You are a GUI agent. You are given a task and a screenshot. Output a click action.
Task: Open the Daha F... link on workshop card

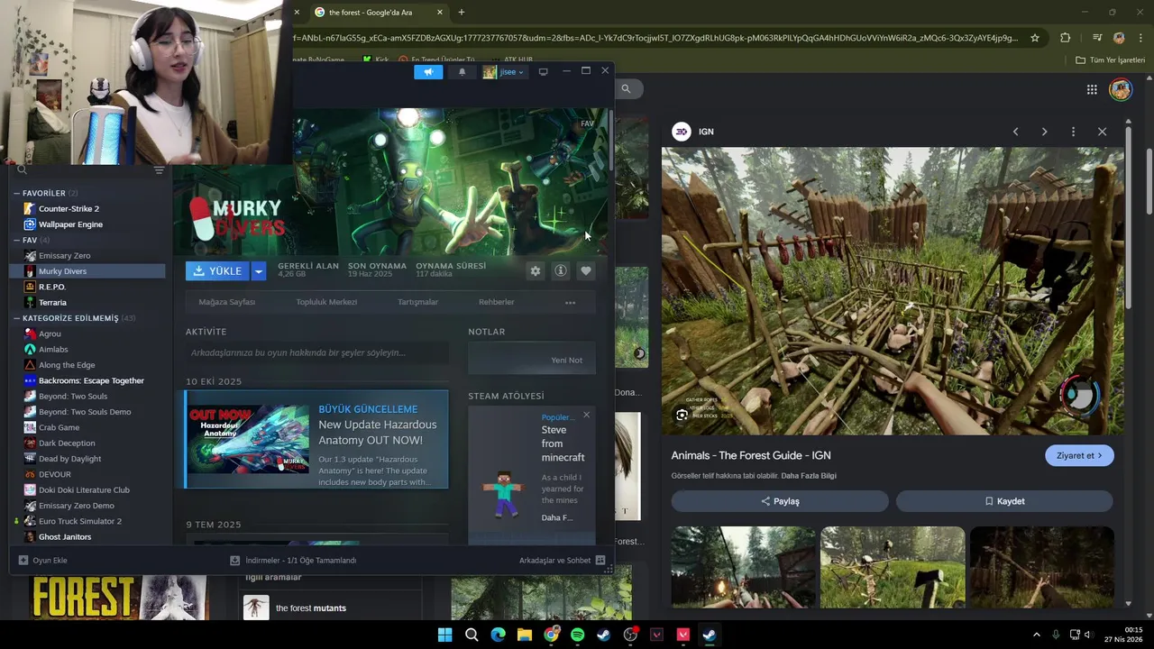[x=556, y=517]
